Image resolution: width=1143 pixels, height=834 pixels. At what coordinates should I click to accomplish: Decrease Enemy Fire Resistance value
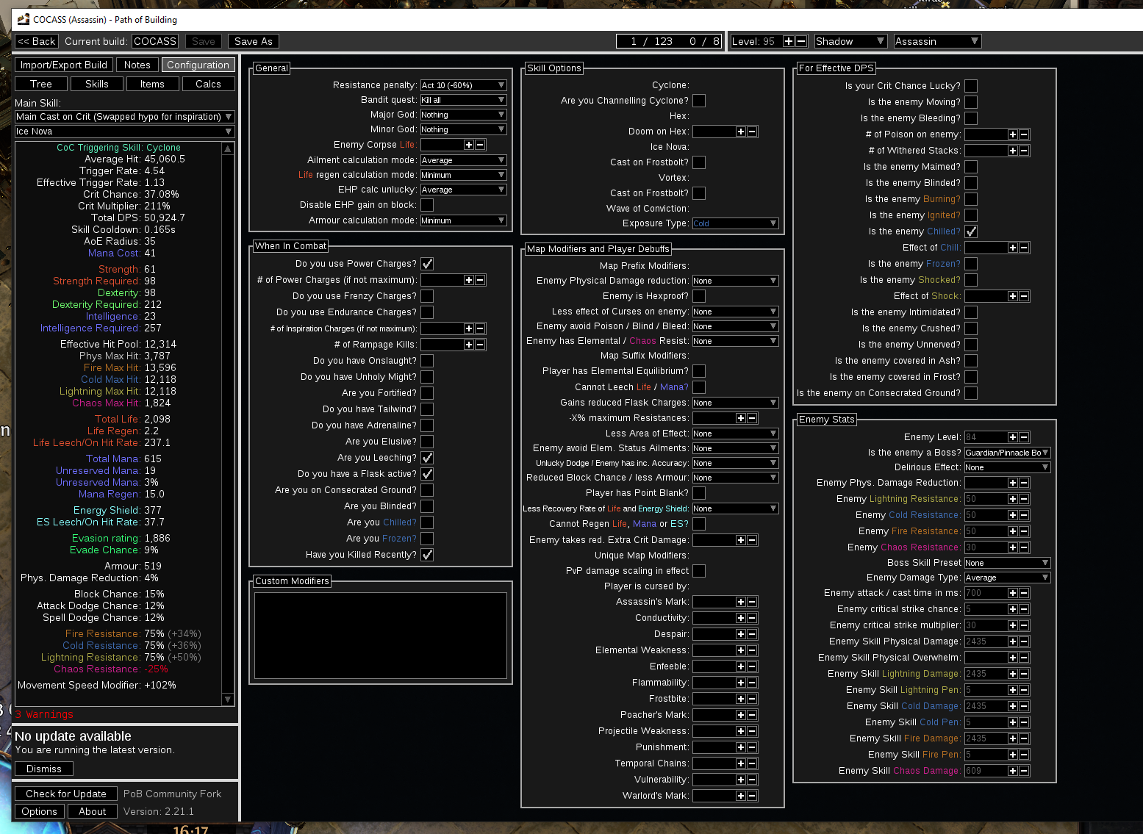[x=1024, y=531]
